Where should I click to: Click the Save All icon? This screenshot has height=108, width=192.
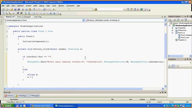click(x=19, y=9)
